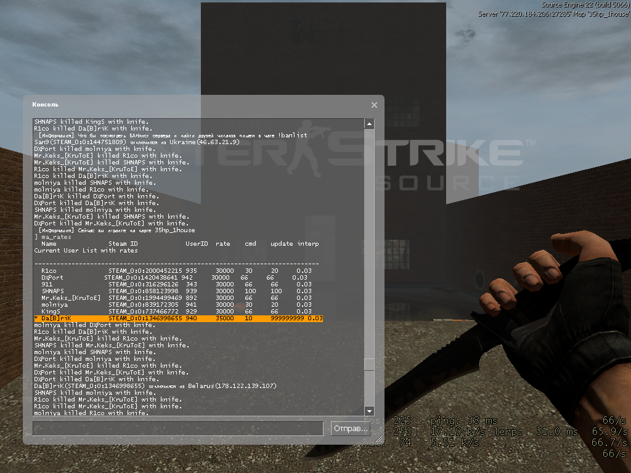Click Steam ID STEAM_0:0:316296126

[x=143, y=285]
